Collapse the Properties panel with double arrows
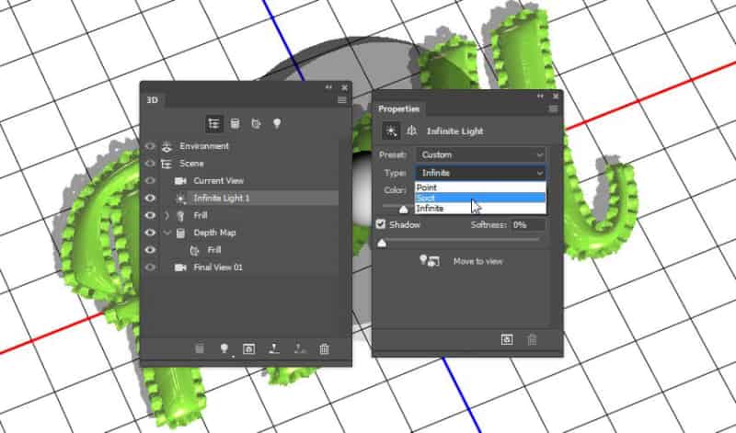The height and width of the screenshot is (433, 736). (540, 96)
